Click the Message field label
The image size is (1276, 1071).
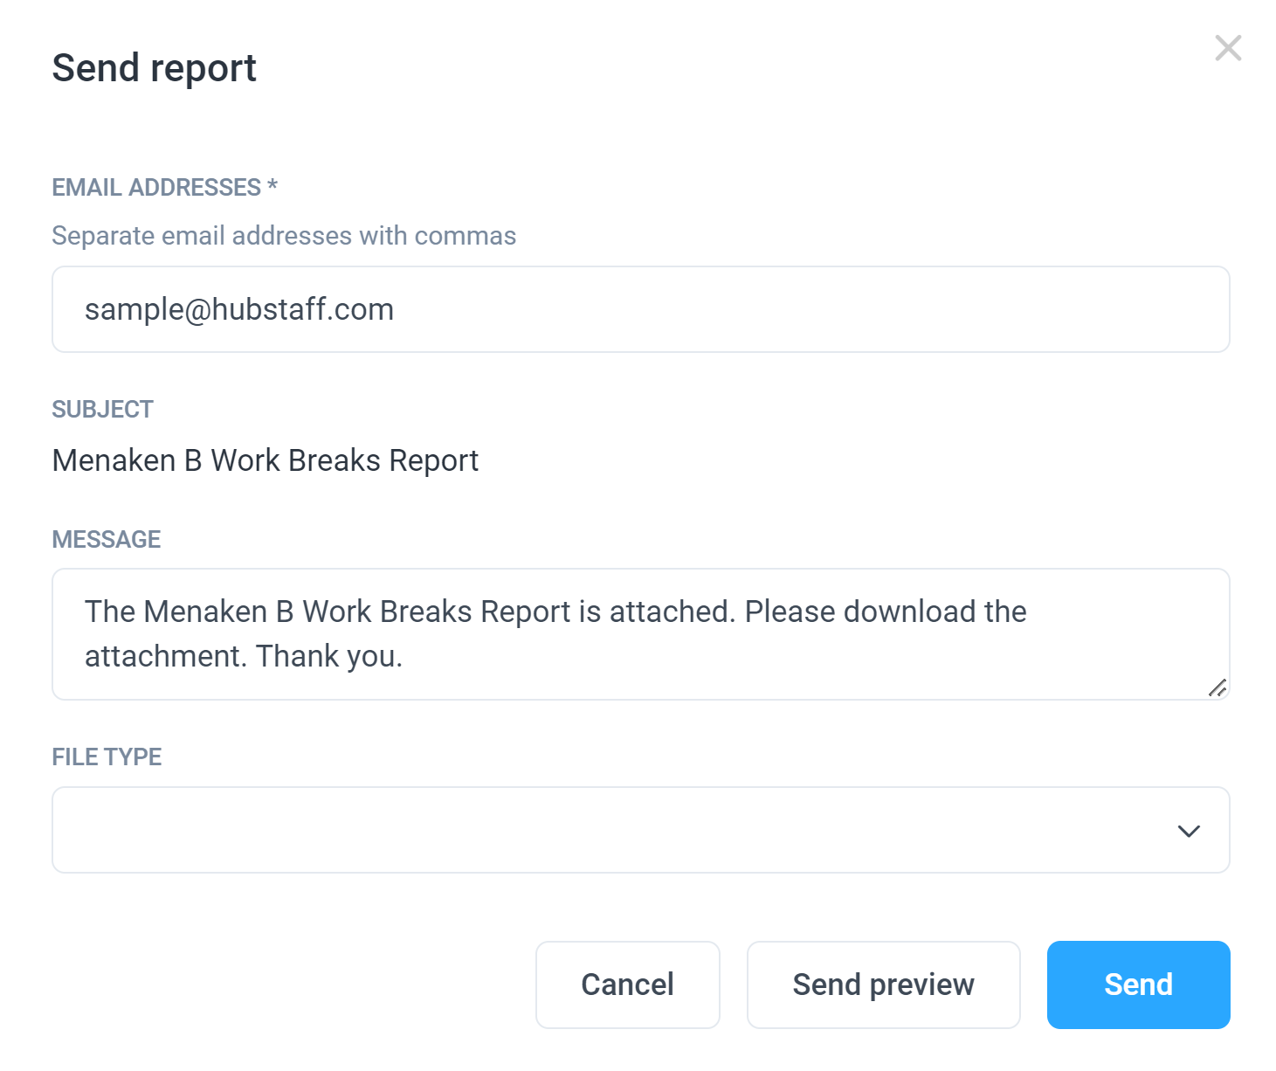pos(107,539)
